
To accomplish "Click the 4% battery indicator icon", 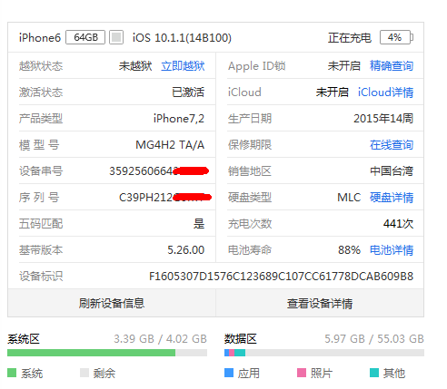I will tap(396, 37).
